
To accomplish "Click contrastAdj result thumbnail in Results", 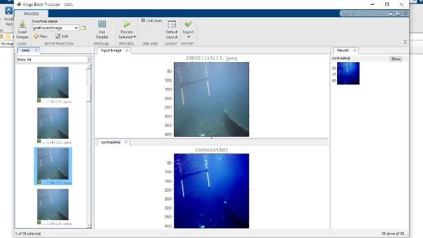I will [348, 73].
